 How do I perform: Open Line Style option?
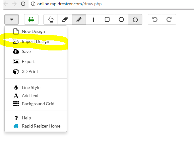pos(36,87)
